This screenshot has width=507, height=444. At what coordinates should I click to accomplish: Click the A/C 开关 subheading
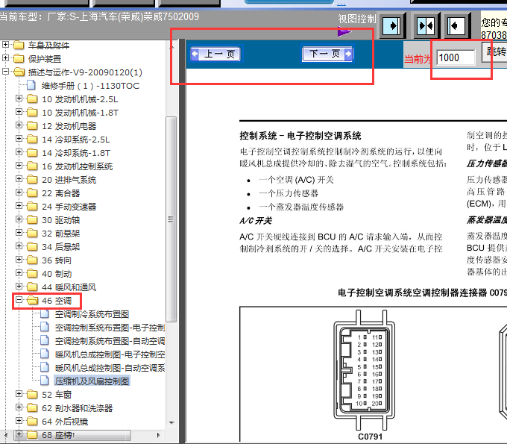256,221
